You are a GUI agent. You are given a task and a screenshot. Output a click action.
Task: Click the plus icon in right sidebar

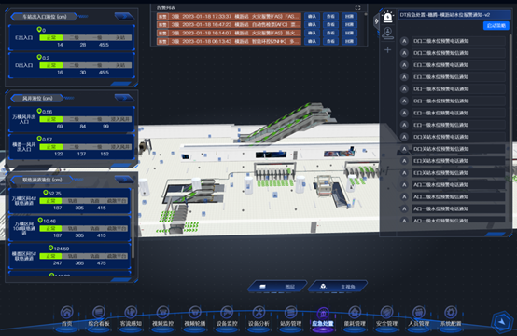click(x=388, y=50)
